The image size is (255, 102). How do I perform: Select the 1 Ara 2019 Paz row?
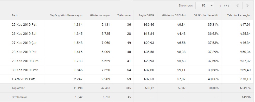[x=127, y=79]
